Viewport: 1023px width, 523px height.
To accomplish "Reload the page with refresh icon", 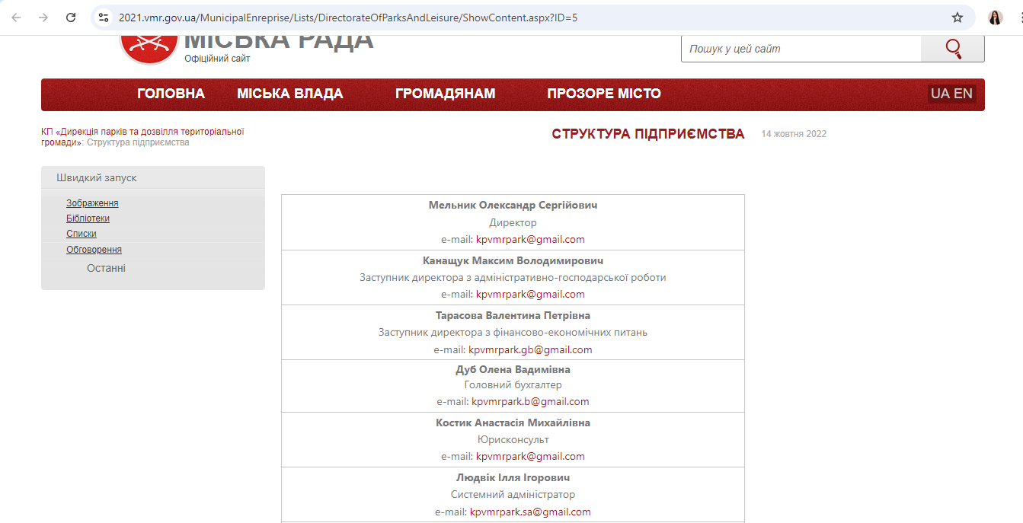I will coord(71,18).
